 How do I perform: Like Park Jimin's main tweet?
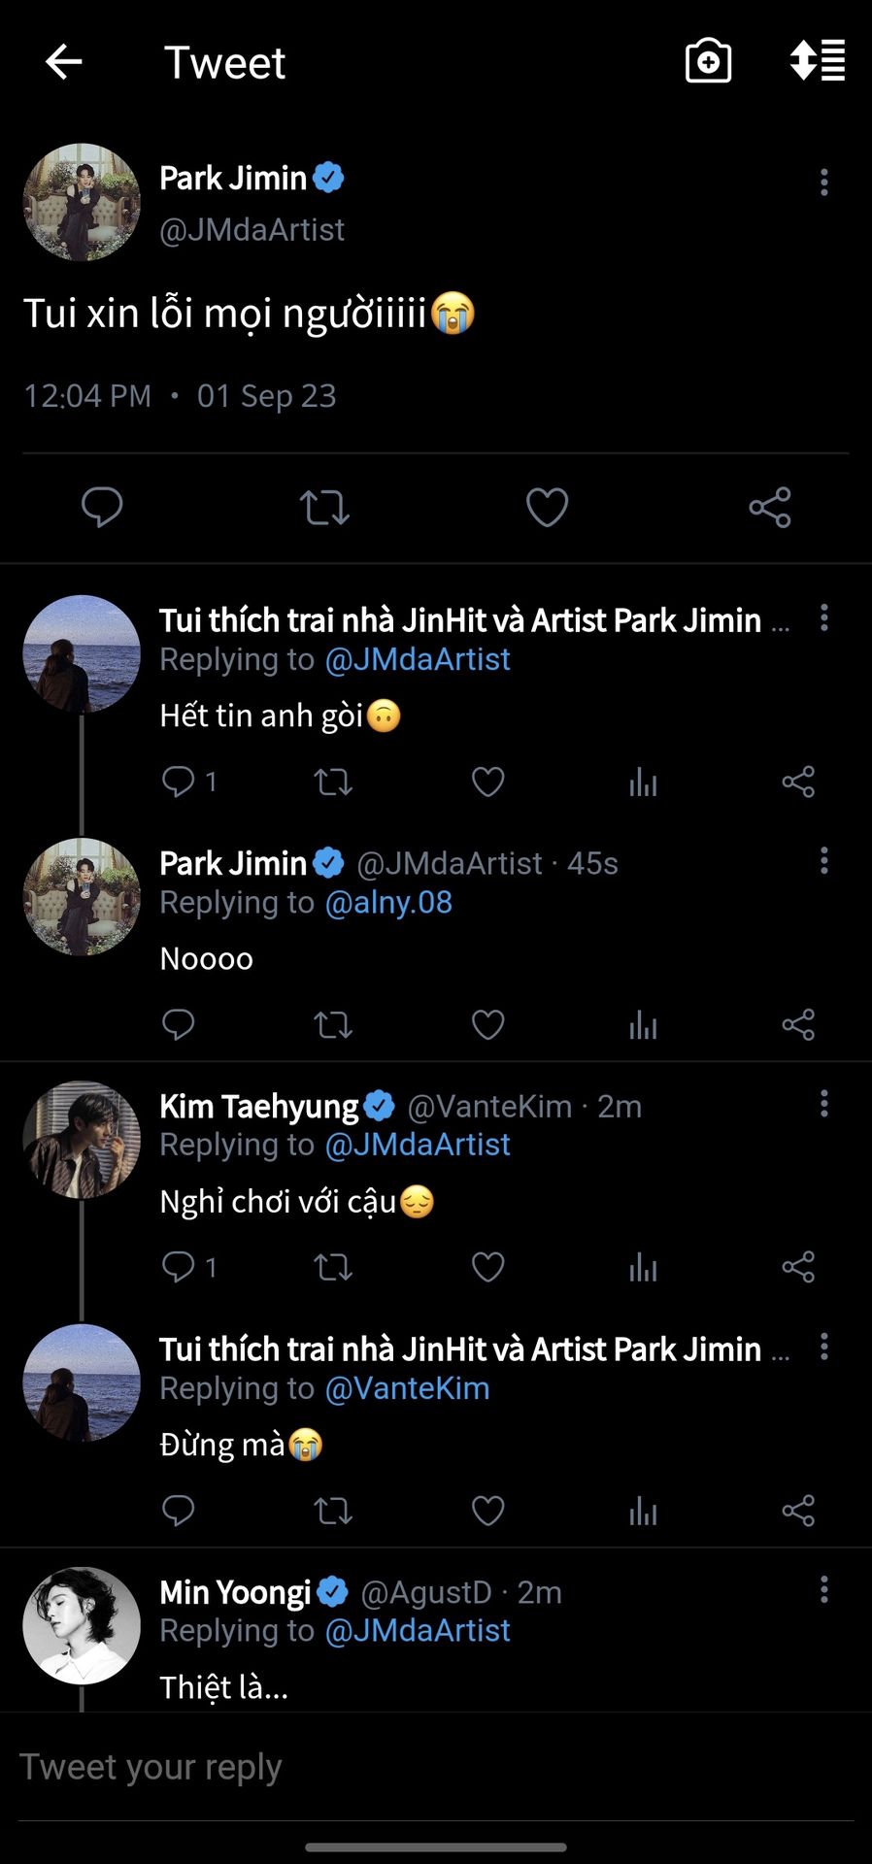547,507
